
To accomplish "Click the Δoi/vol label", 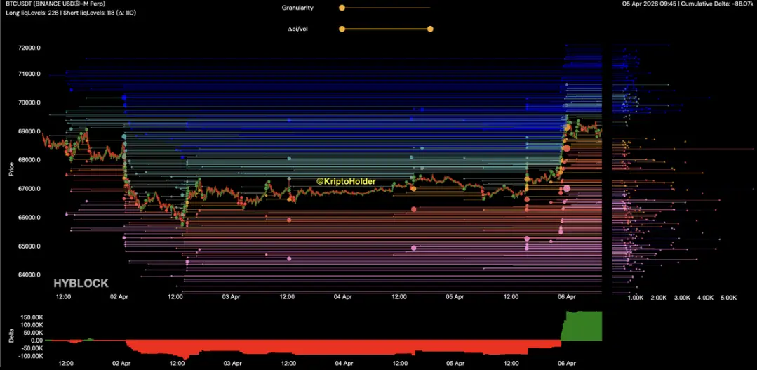I will tap(297, 29).
